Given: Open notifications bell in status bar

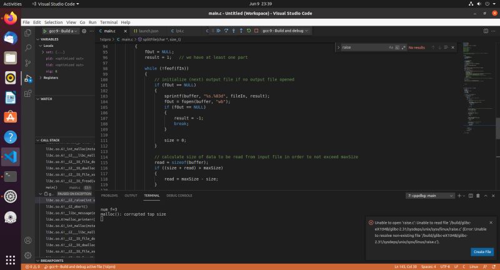Looking at the screenshot, I should pyautogui.click(x=493, y=267).
